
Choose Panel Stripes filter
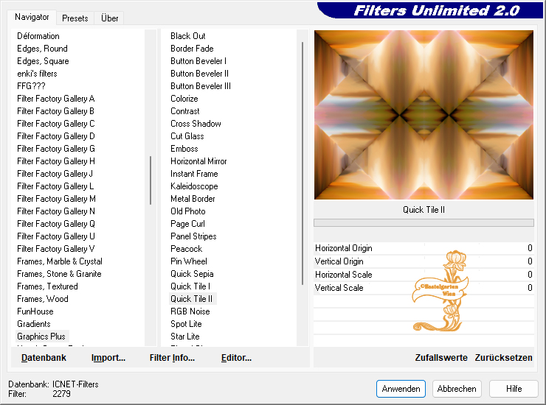click(x=193, y=236)
